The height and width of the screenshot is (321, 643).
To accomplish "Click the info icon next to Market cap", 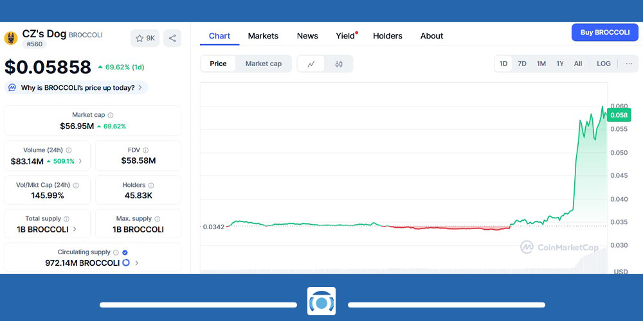I will click(111, 116).
